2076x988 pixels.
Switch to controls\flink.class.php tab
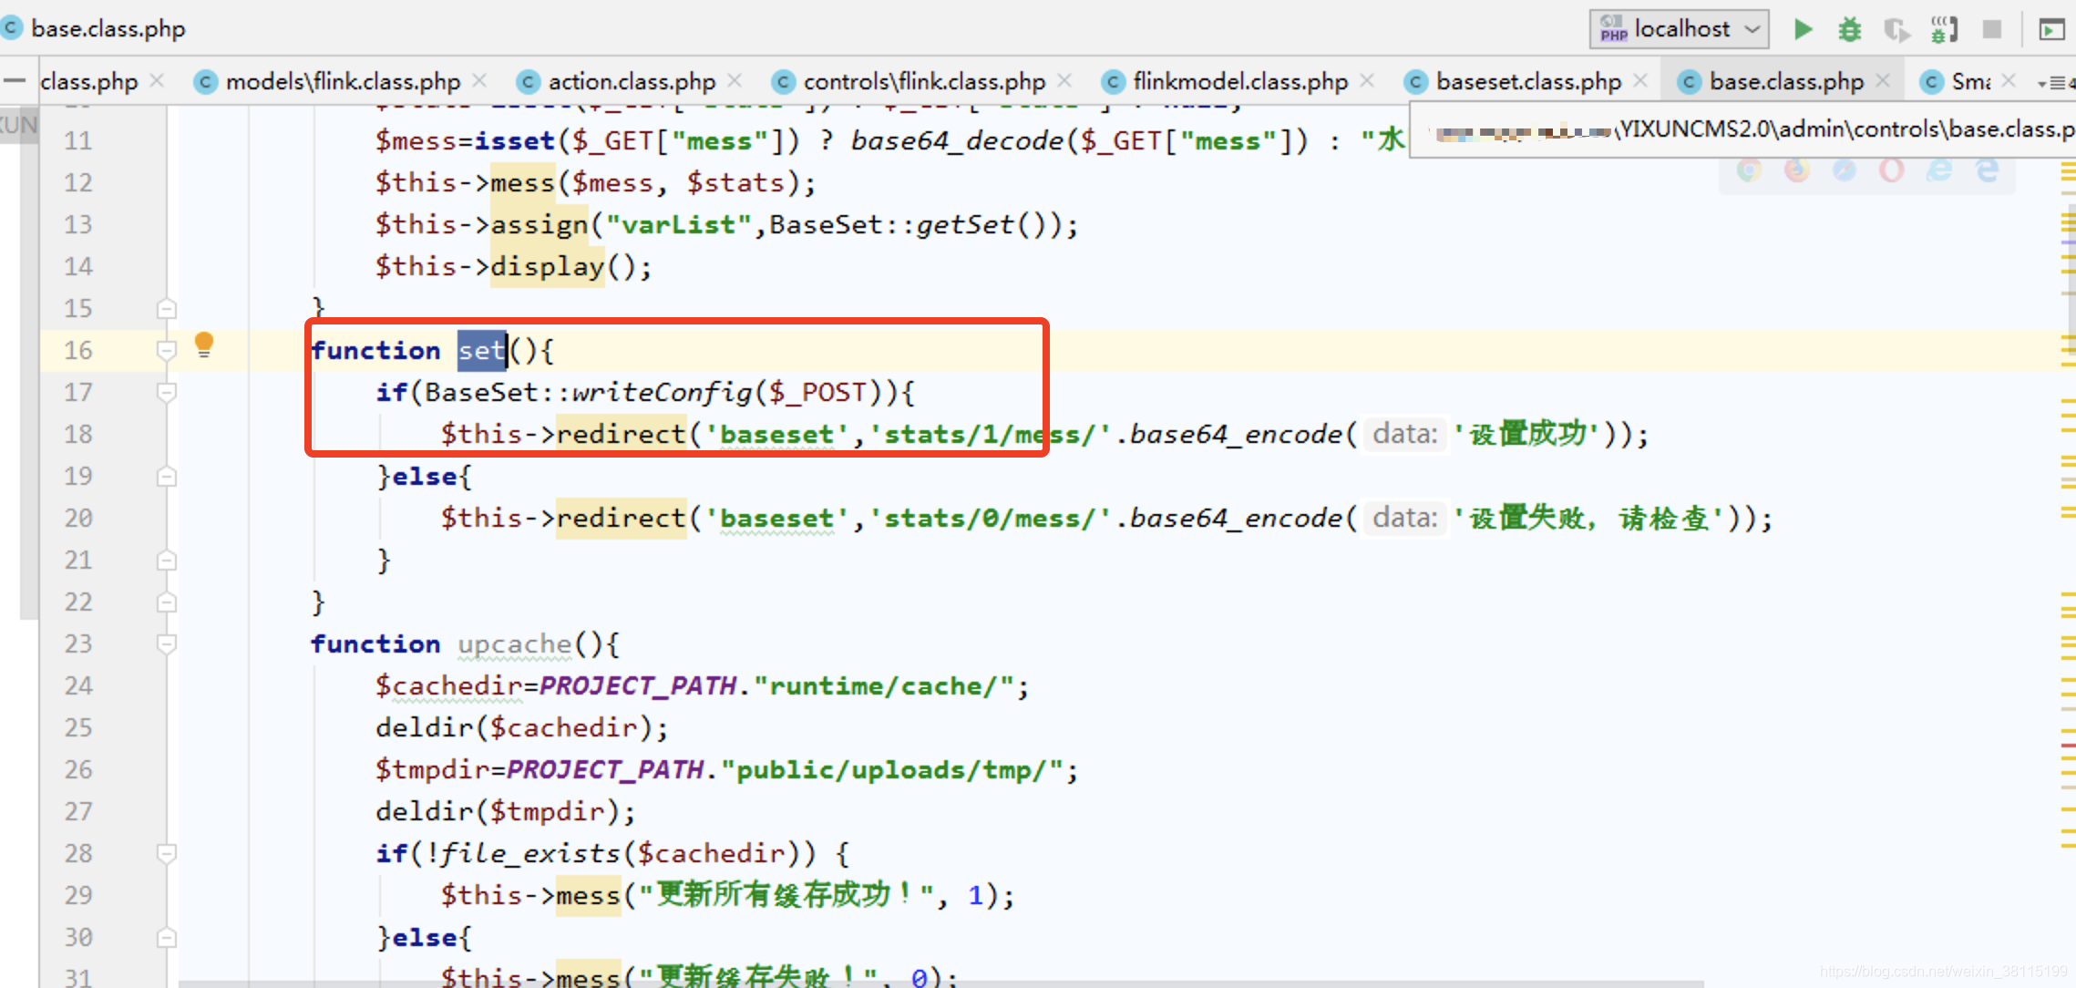924,82
